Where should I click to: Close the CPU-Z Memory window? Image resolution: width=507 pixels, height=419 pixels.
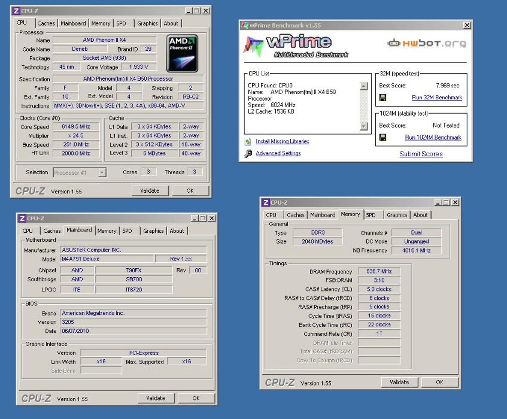click(456, 202)
